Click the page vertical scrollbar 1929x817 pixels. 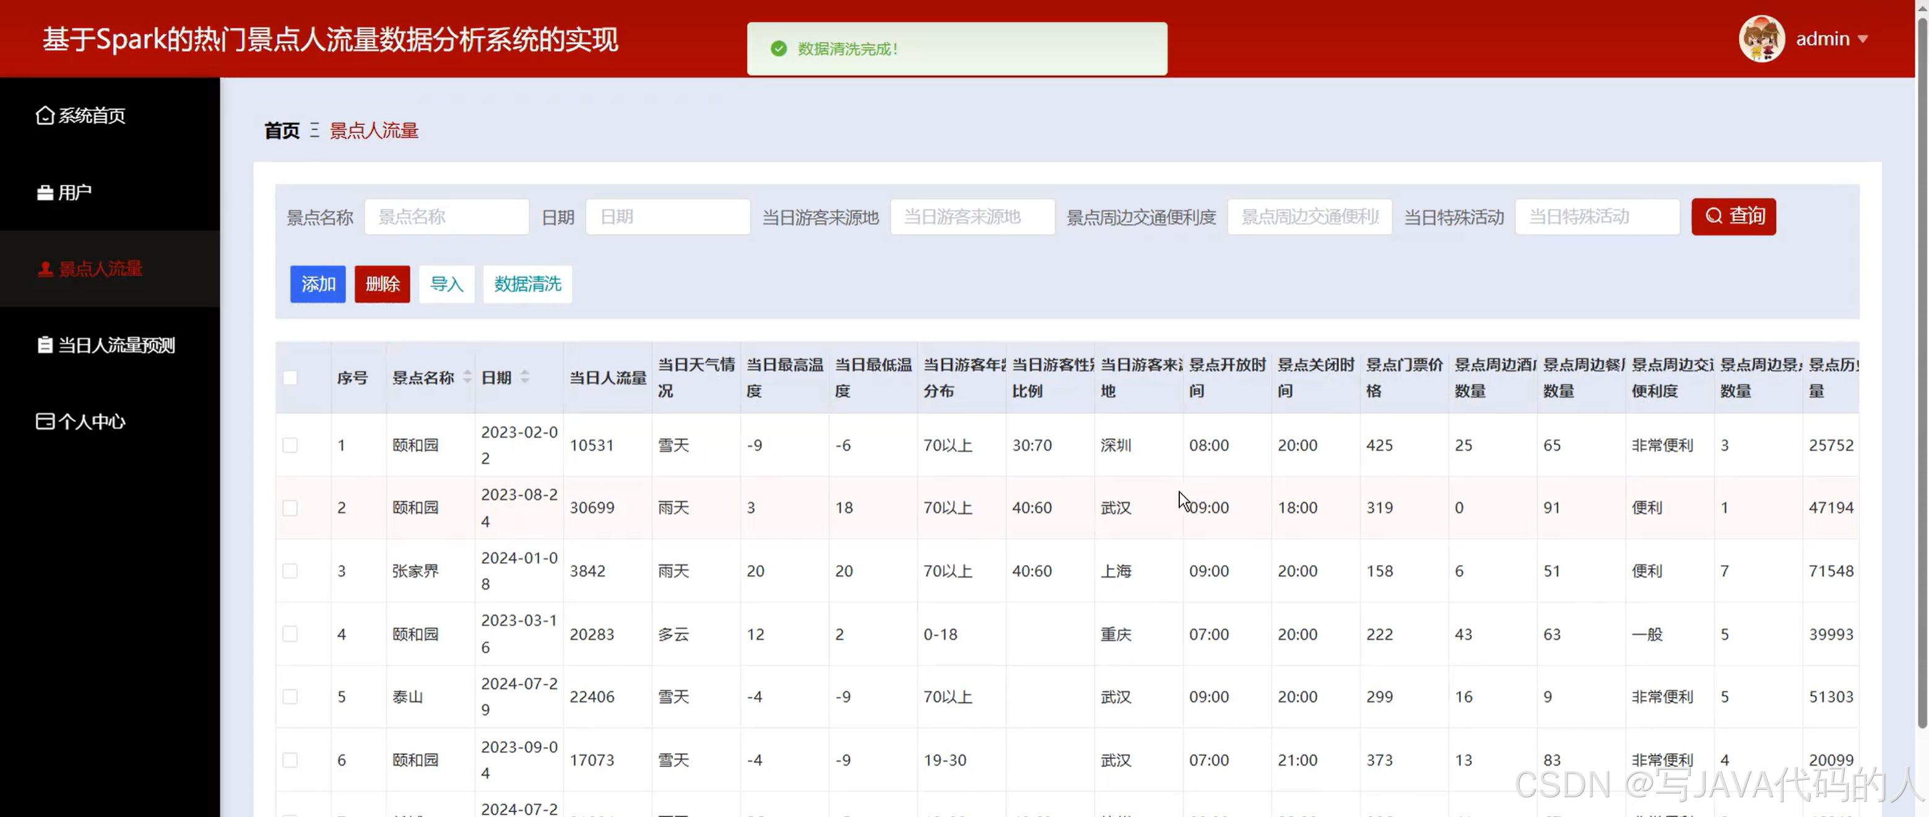pyautogui.click(x=1921, y=374)
